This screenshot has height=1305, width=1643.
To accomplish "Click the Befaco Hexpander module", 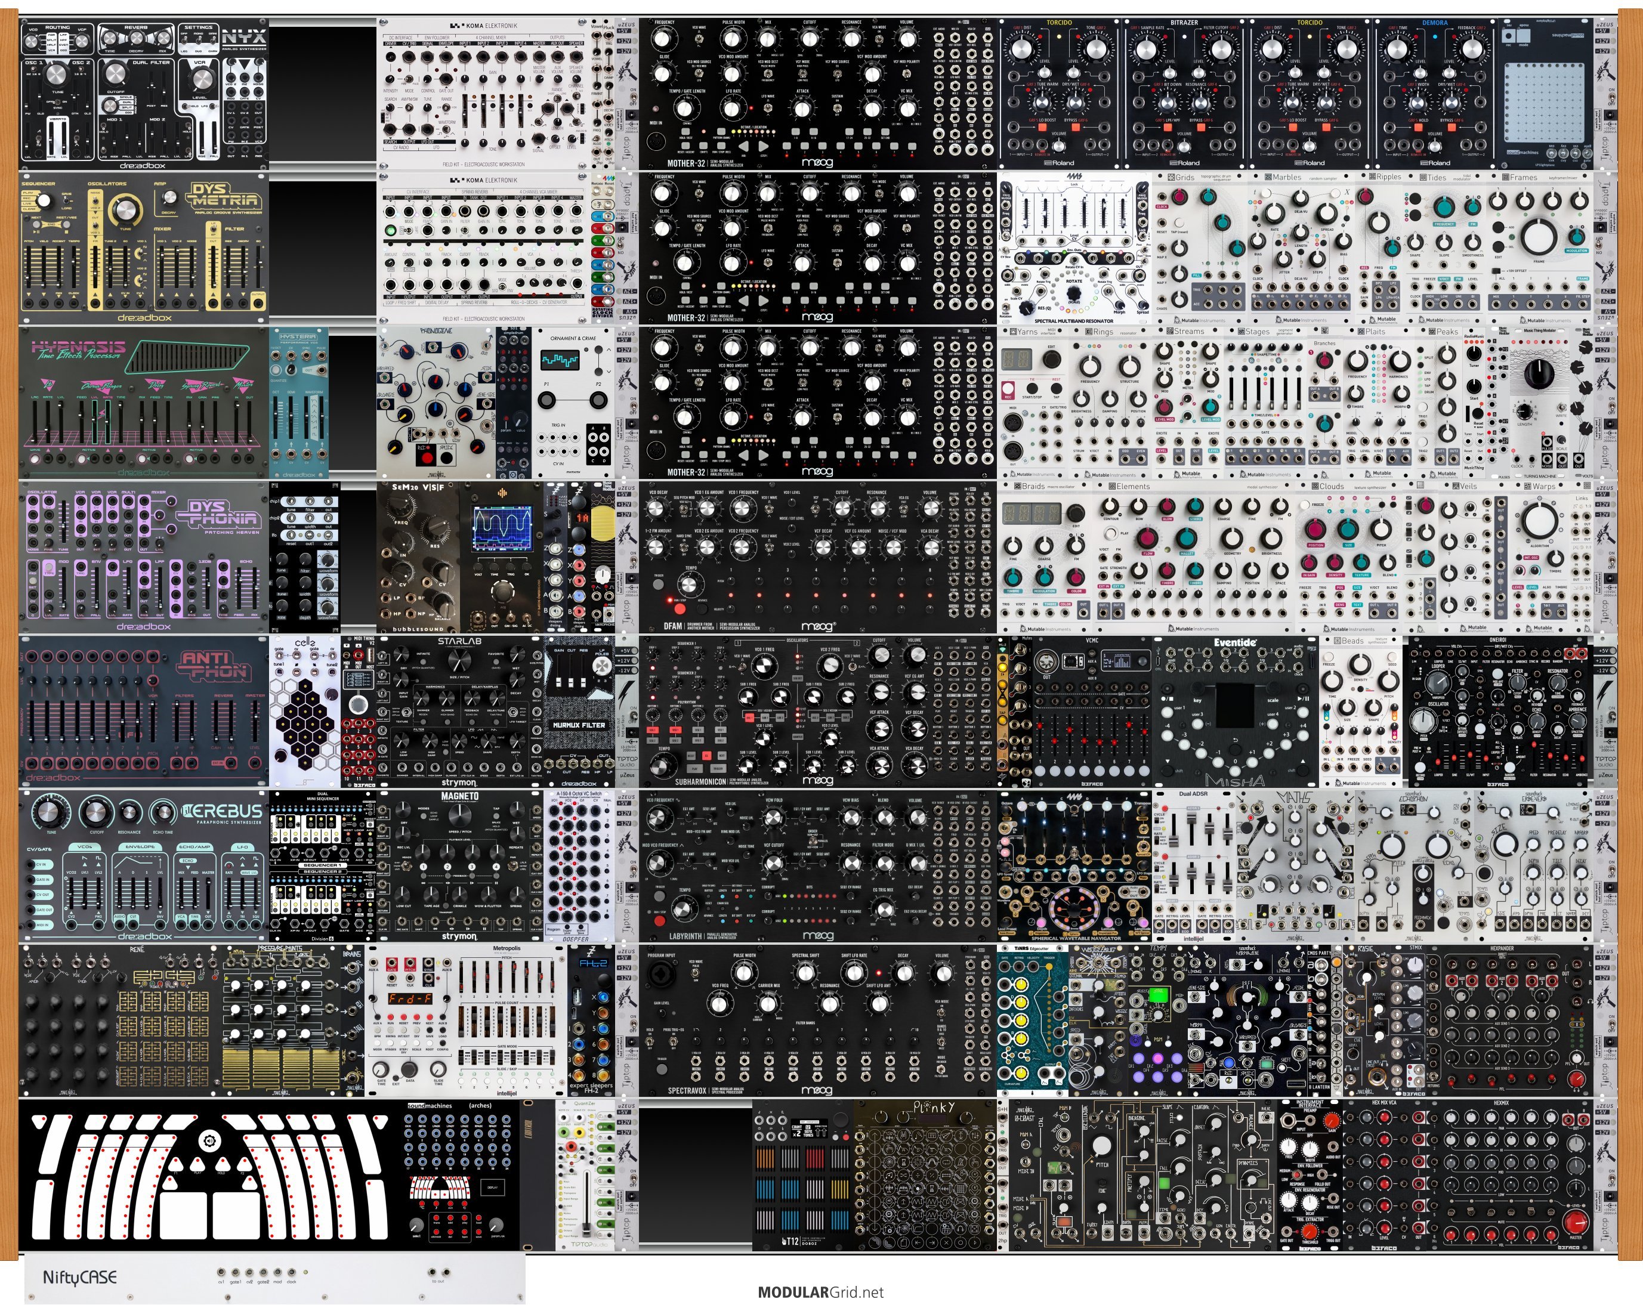I will click(1508, 1022).
